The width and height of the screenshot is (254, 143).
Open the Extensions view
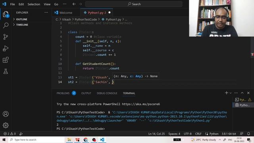tap(6, 60)
